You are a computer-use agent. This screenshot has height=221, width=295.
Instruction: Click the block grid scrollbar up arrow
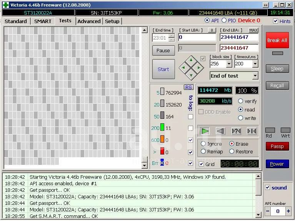pos(144,30)
